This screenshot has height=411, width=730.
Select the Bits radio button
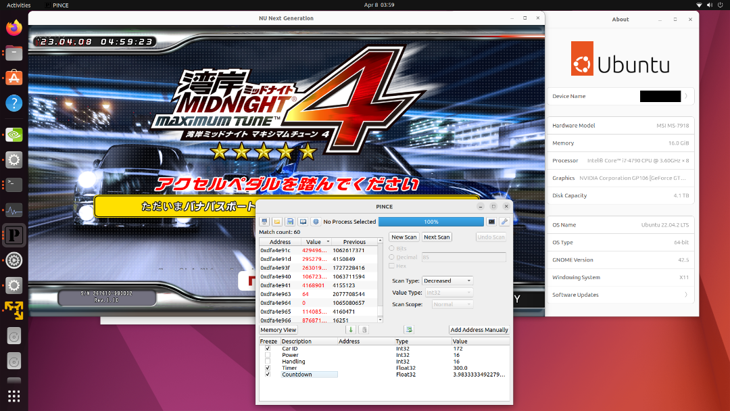[x=391, y=249]
